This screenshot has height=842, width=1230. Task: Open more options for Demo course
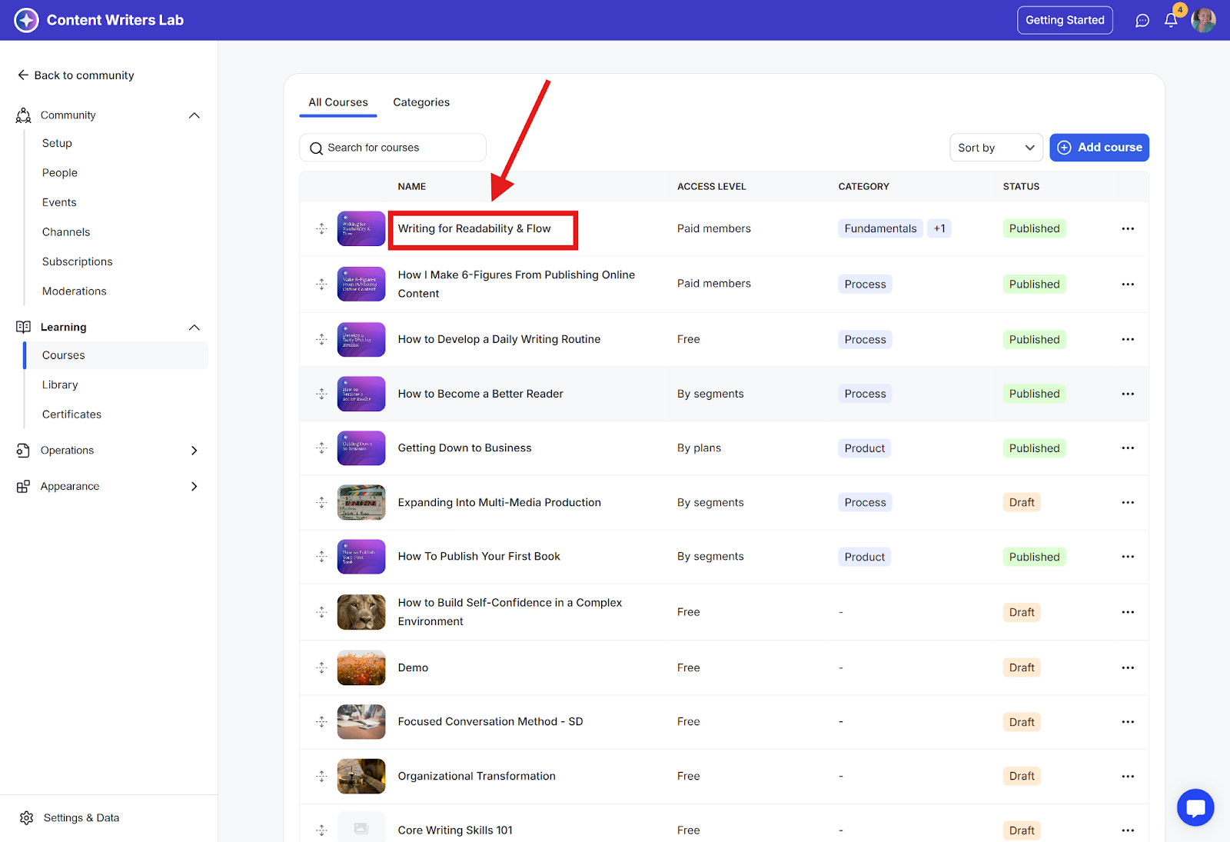click(1127, 667)
